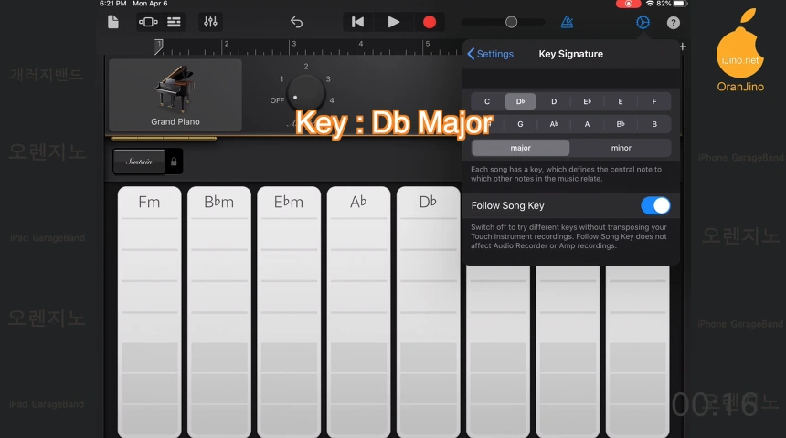Screen dimensions: 786x438
Task: Open the tracks view
Action: (174, 22)
